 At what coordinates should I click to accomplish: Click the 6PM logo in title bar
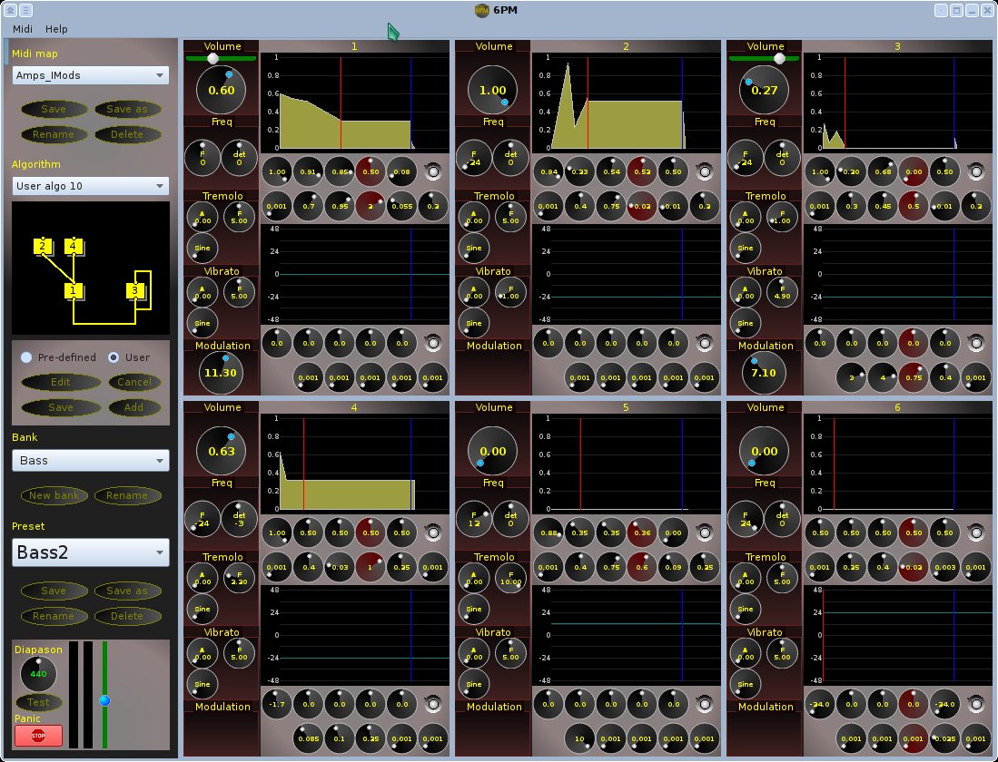point(482,10)
